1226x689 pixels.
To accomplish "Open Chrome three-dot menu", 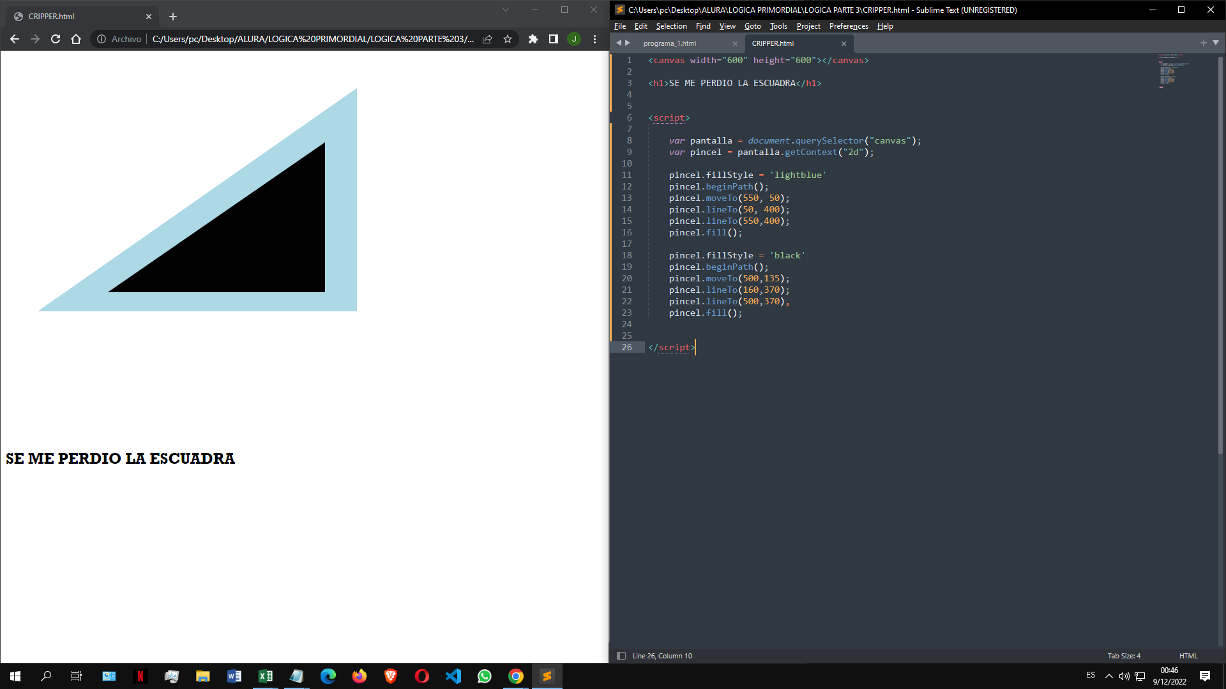I will click(x=594, y=39).
